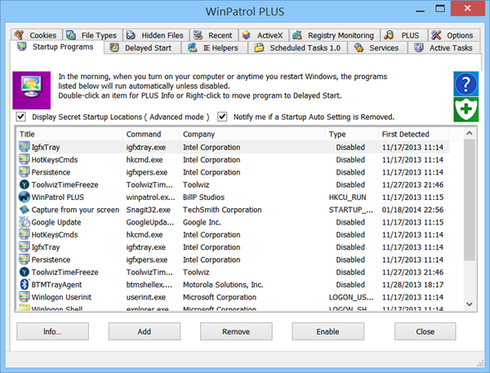Click the first ToolwizTimeFreeze row icon
This screenshot has height=373, width=490.
tap(24, 184)
